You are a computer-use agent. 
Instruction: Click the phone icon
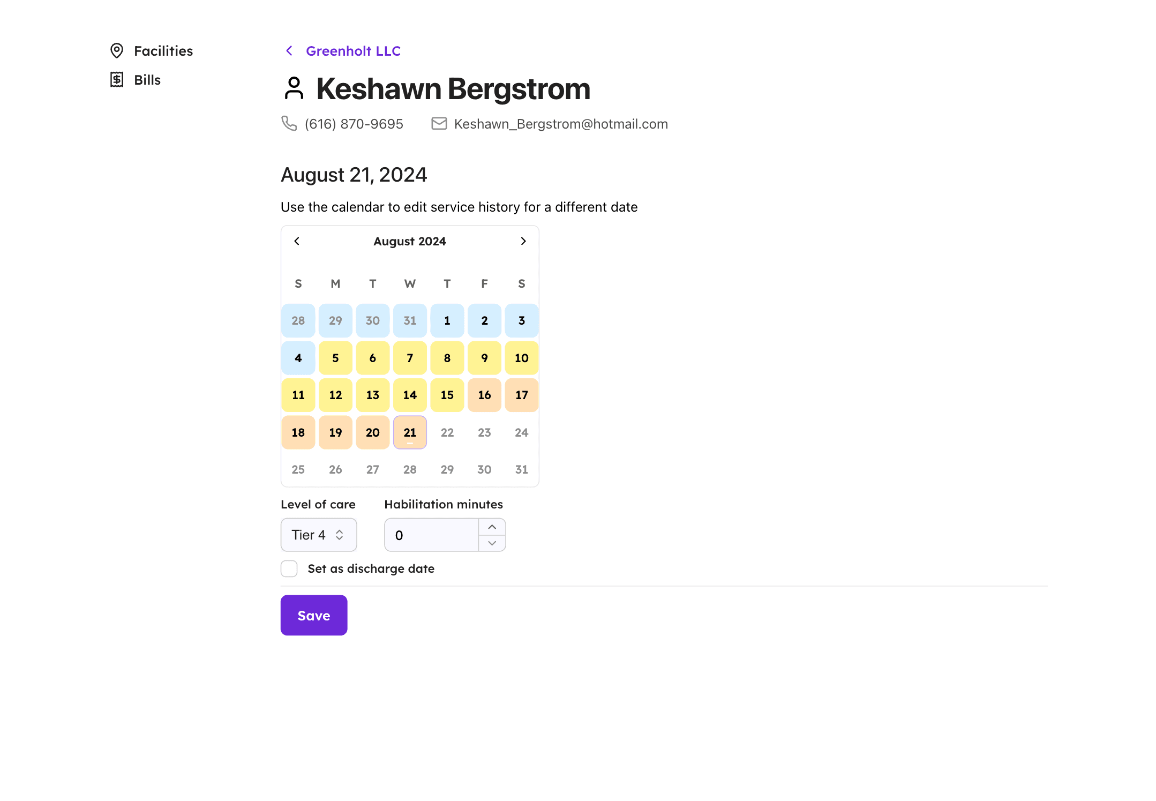(289, 124)
